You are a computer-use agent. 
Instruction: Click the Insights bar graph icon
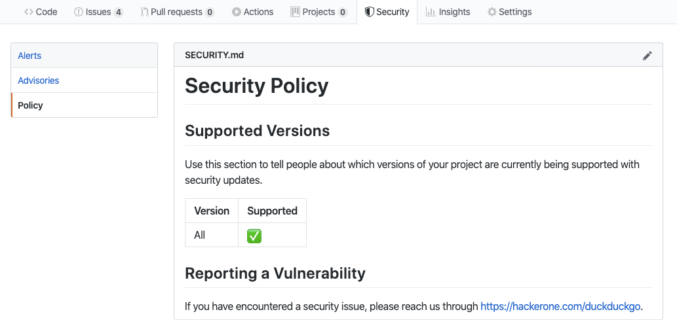(x=431, y=12)
